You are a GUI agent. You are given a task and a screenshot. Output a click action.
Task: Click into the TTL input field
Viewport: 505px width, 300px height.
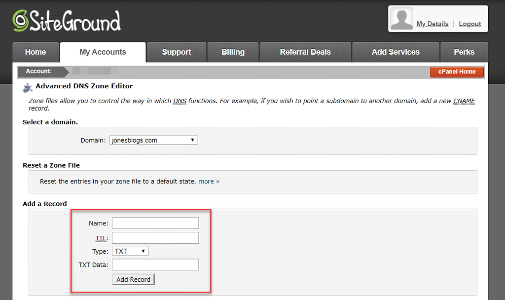point(155,238)
